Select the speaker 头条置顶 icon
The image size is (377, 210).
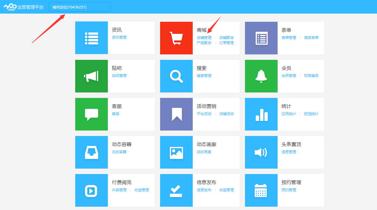[261, 152]
